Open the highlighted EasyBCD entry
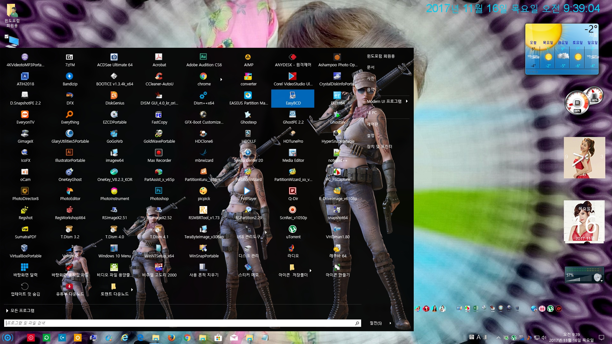Image resolution: width=612 pixels, height=344 pixels. (293, 99)
